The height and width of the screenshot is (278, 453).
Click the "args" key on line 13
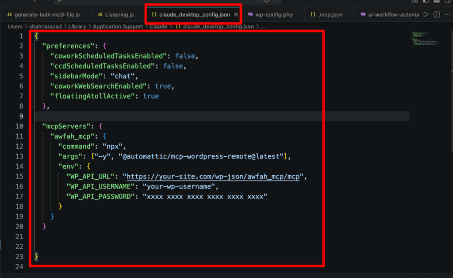tap(70, 156)
